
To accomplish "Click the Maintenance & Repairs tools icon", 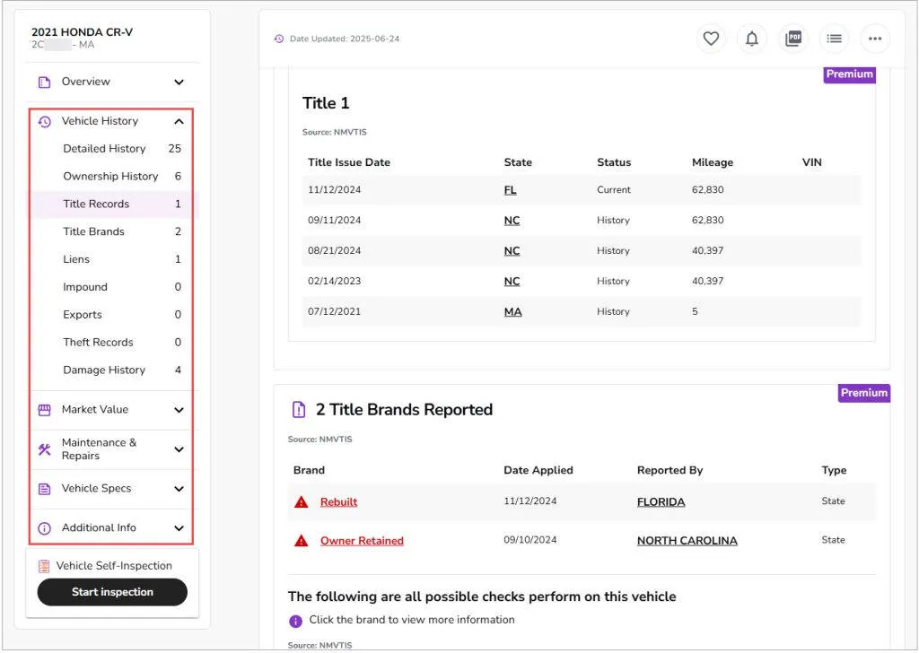I will coord(45,449).
